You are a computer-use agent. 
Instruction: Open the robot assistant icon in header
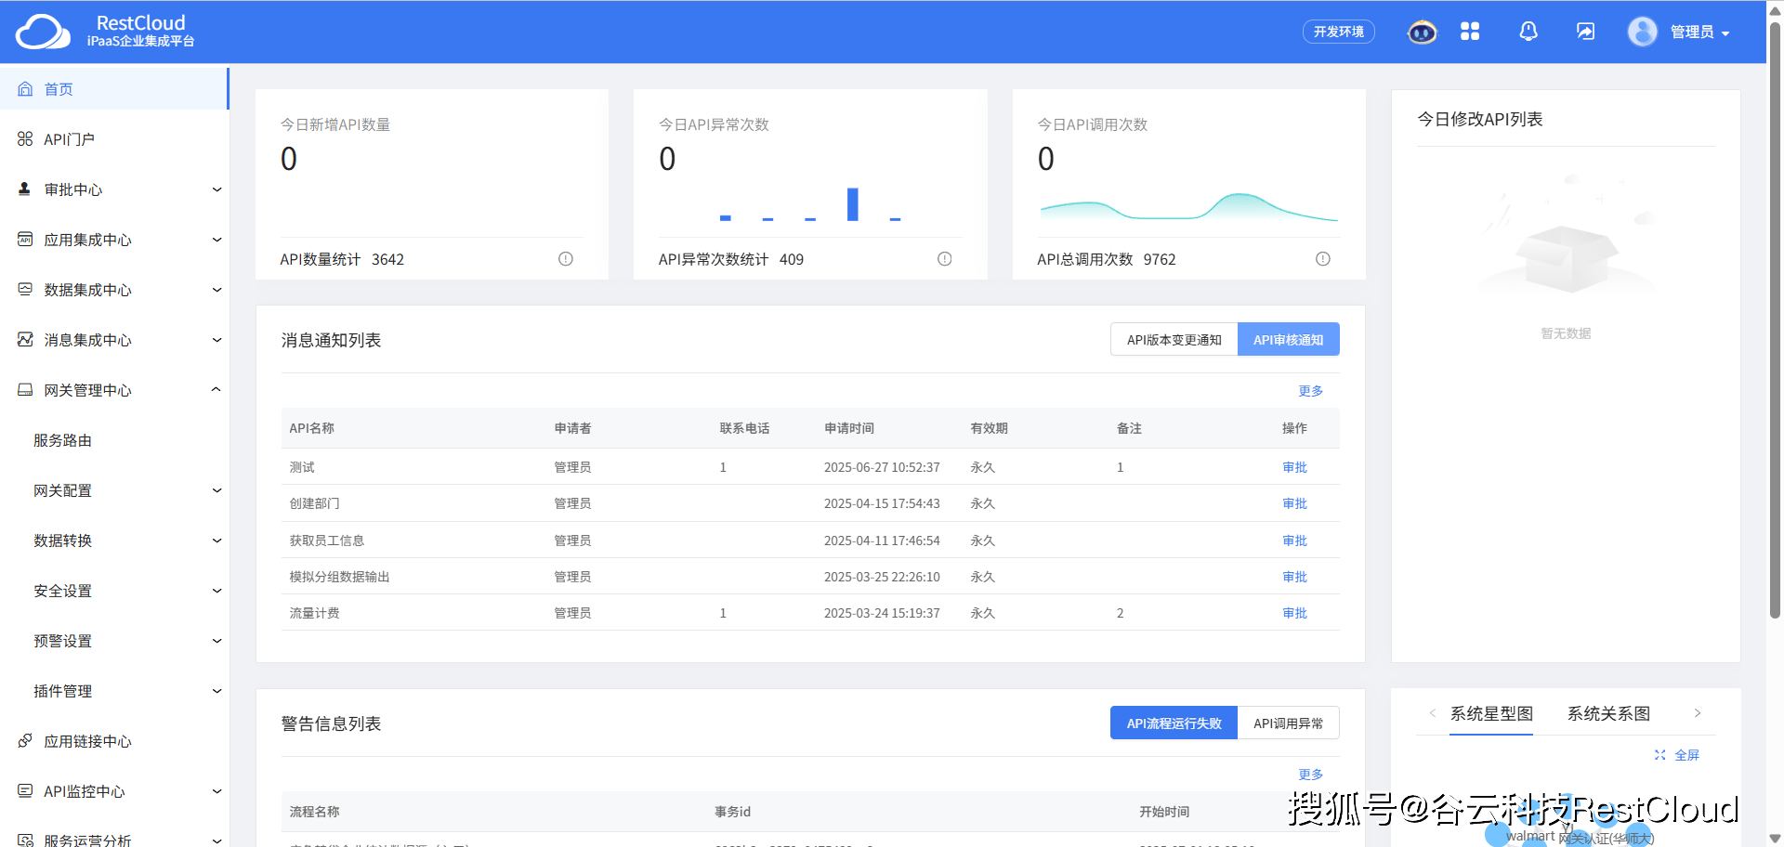(x=1421, y=31)
